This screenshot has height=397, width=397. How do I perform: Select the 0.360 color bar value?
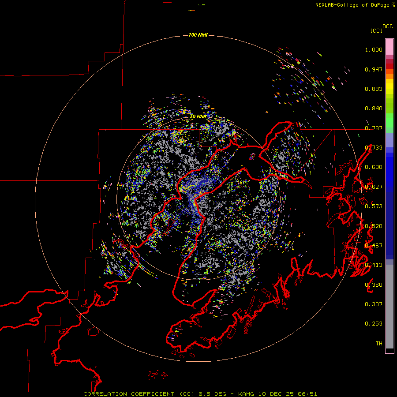(374, 285)
